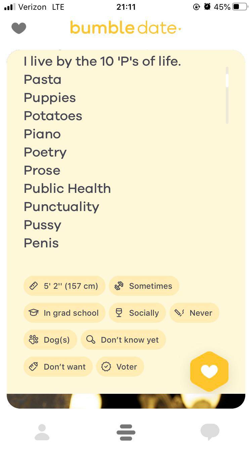This screenshot has width=252, height=449.
Task: Tap the smoking cigarette icon
Action: click(x=179, y=313)
